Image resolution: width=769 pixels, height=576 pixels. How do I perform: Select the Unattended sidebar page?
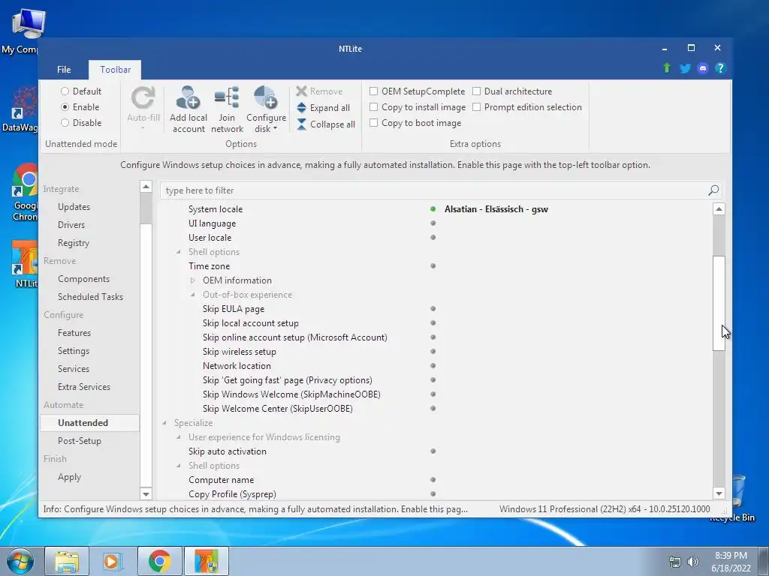coord(89,423)
